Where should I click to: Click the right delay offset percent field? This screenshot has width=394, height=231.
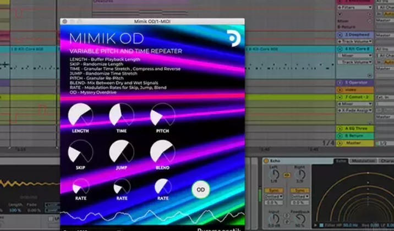point(299,202)
